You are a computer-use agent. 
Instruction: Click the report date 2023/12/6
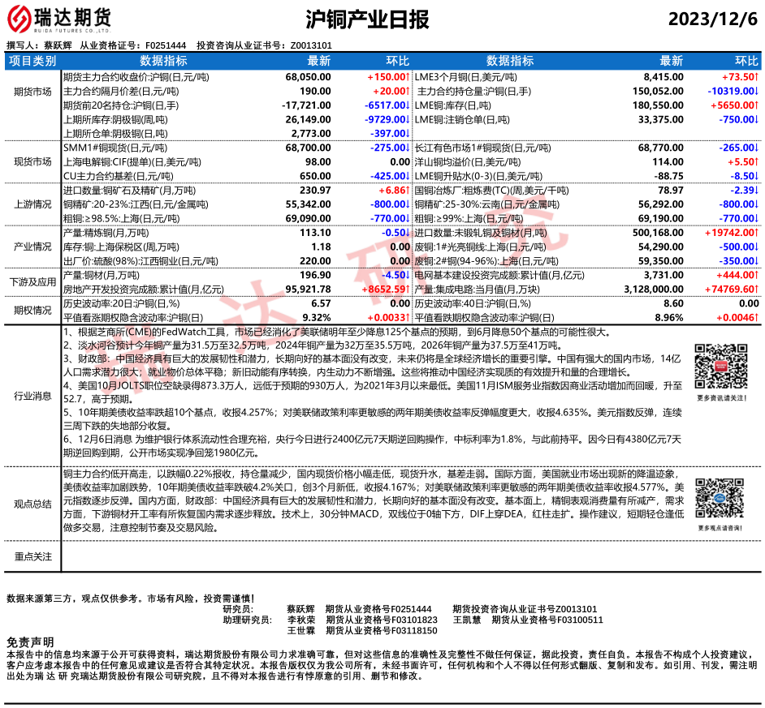[x=714, y=19]
